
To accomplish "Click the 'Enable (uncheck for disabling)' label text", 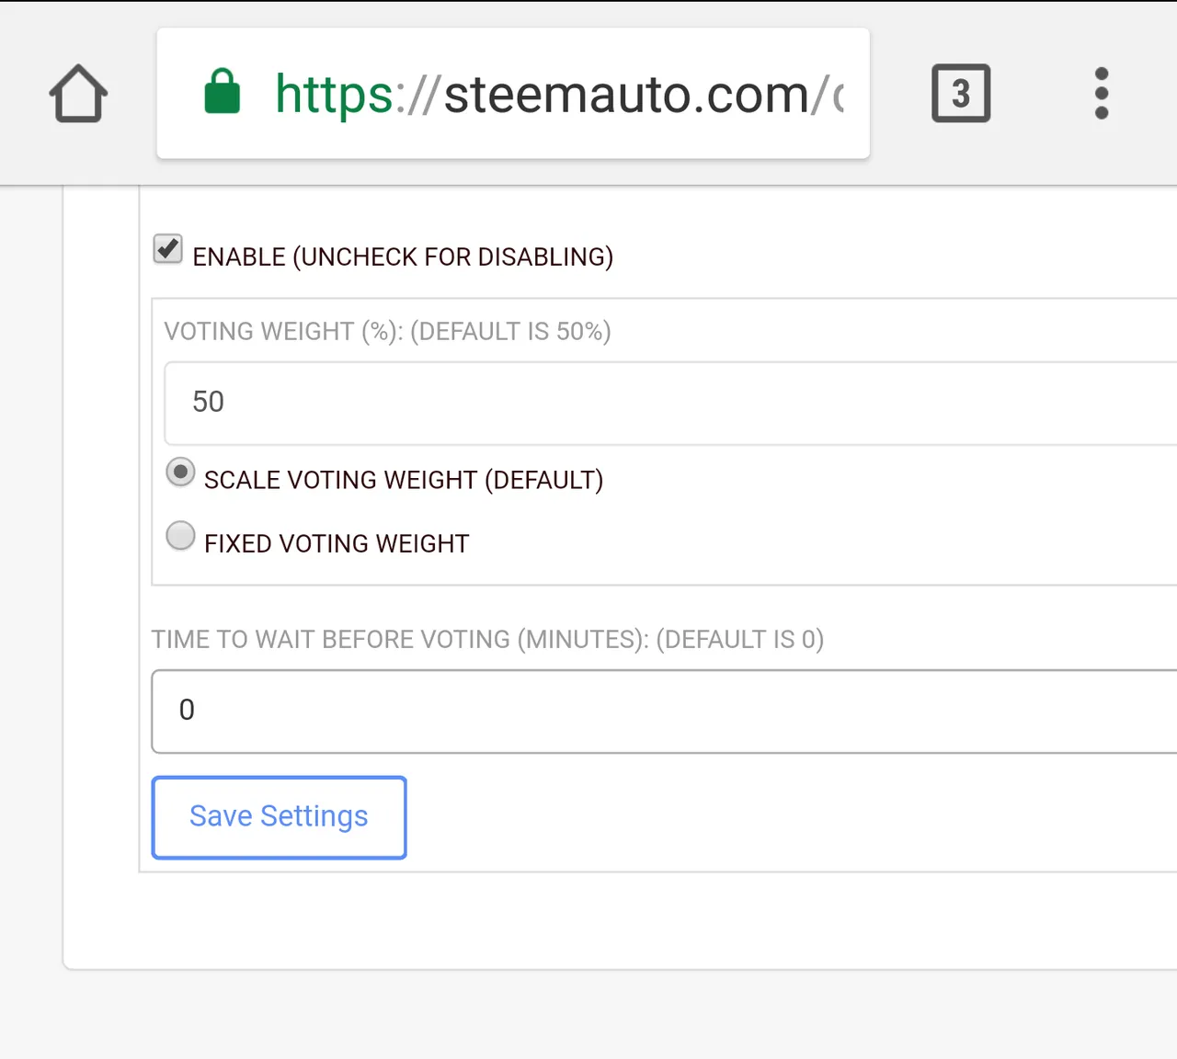I will point(403,256).
